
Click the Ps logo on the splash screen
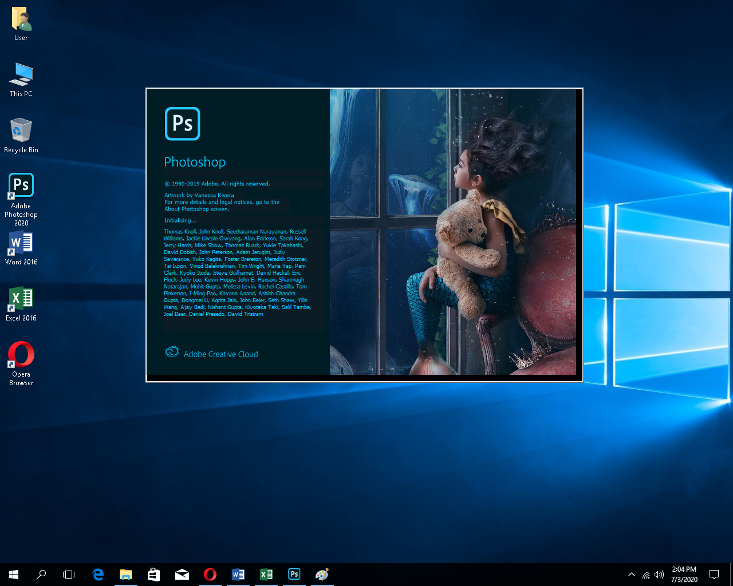(182, 124)
